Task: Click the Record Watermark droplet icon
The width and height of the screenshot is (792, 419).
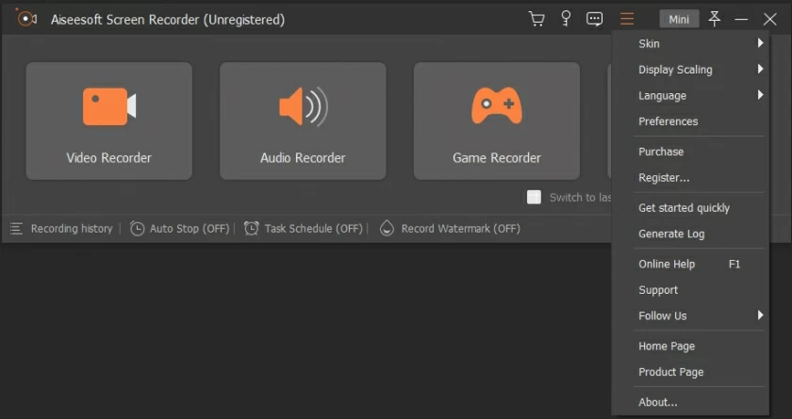Action: pos(387,229)
